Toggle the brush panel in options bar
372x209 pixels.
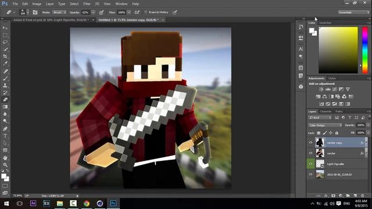(35, 12)
